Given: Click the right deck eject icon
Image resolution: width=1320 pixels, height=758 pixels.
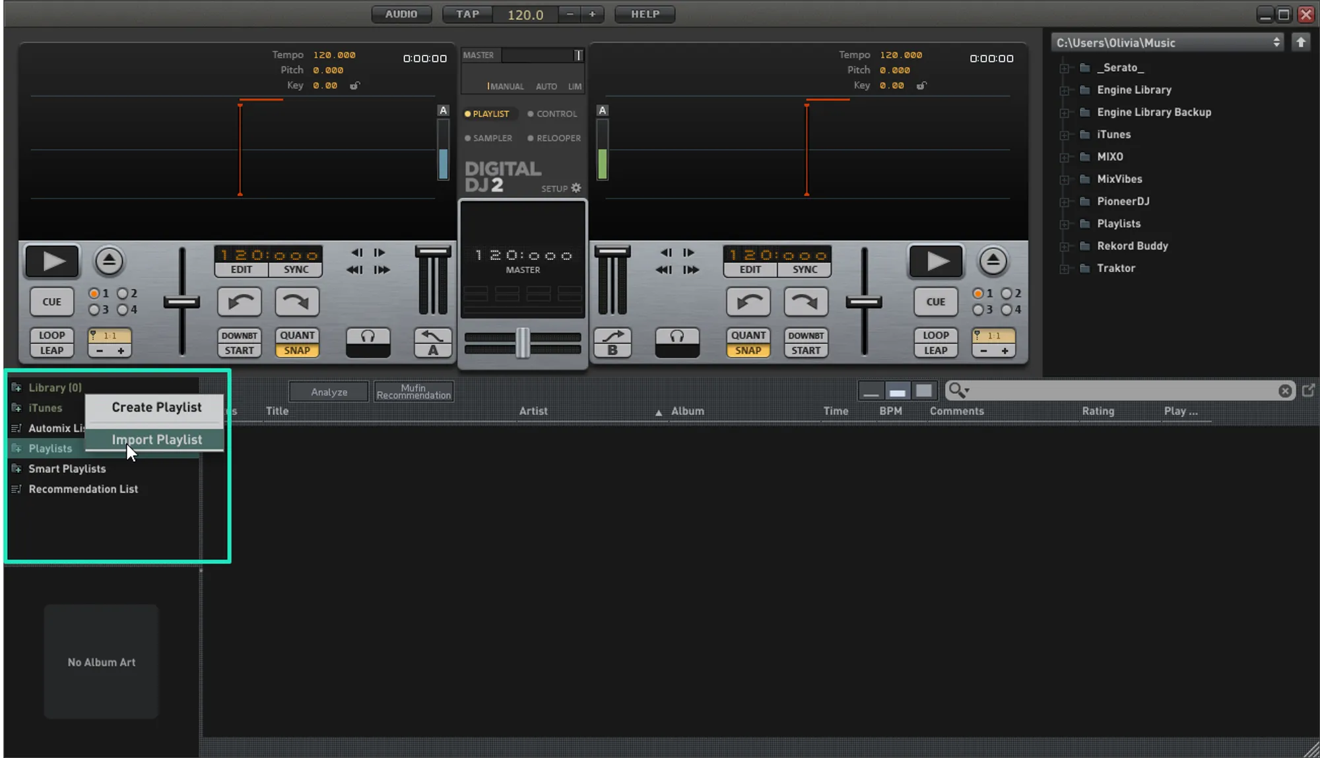Looking at the screenshot, I should (x=993, y=261).
